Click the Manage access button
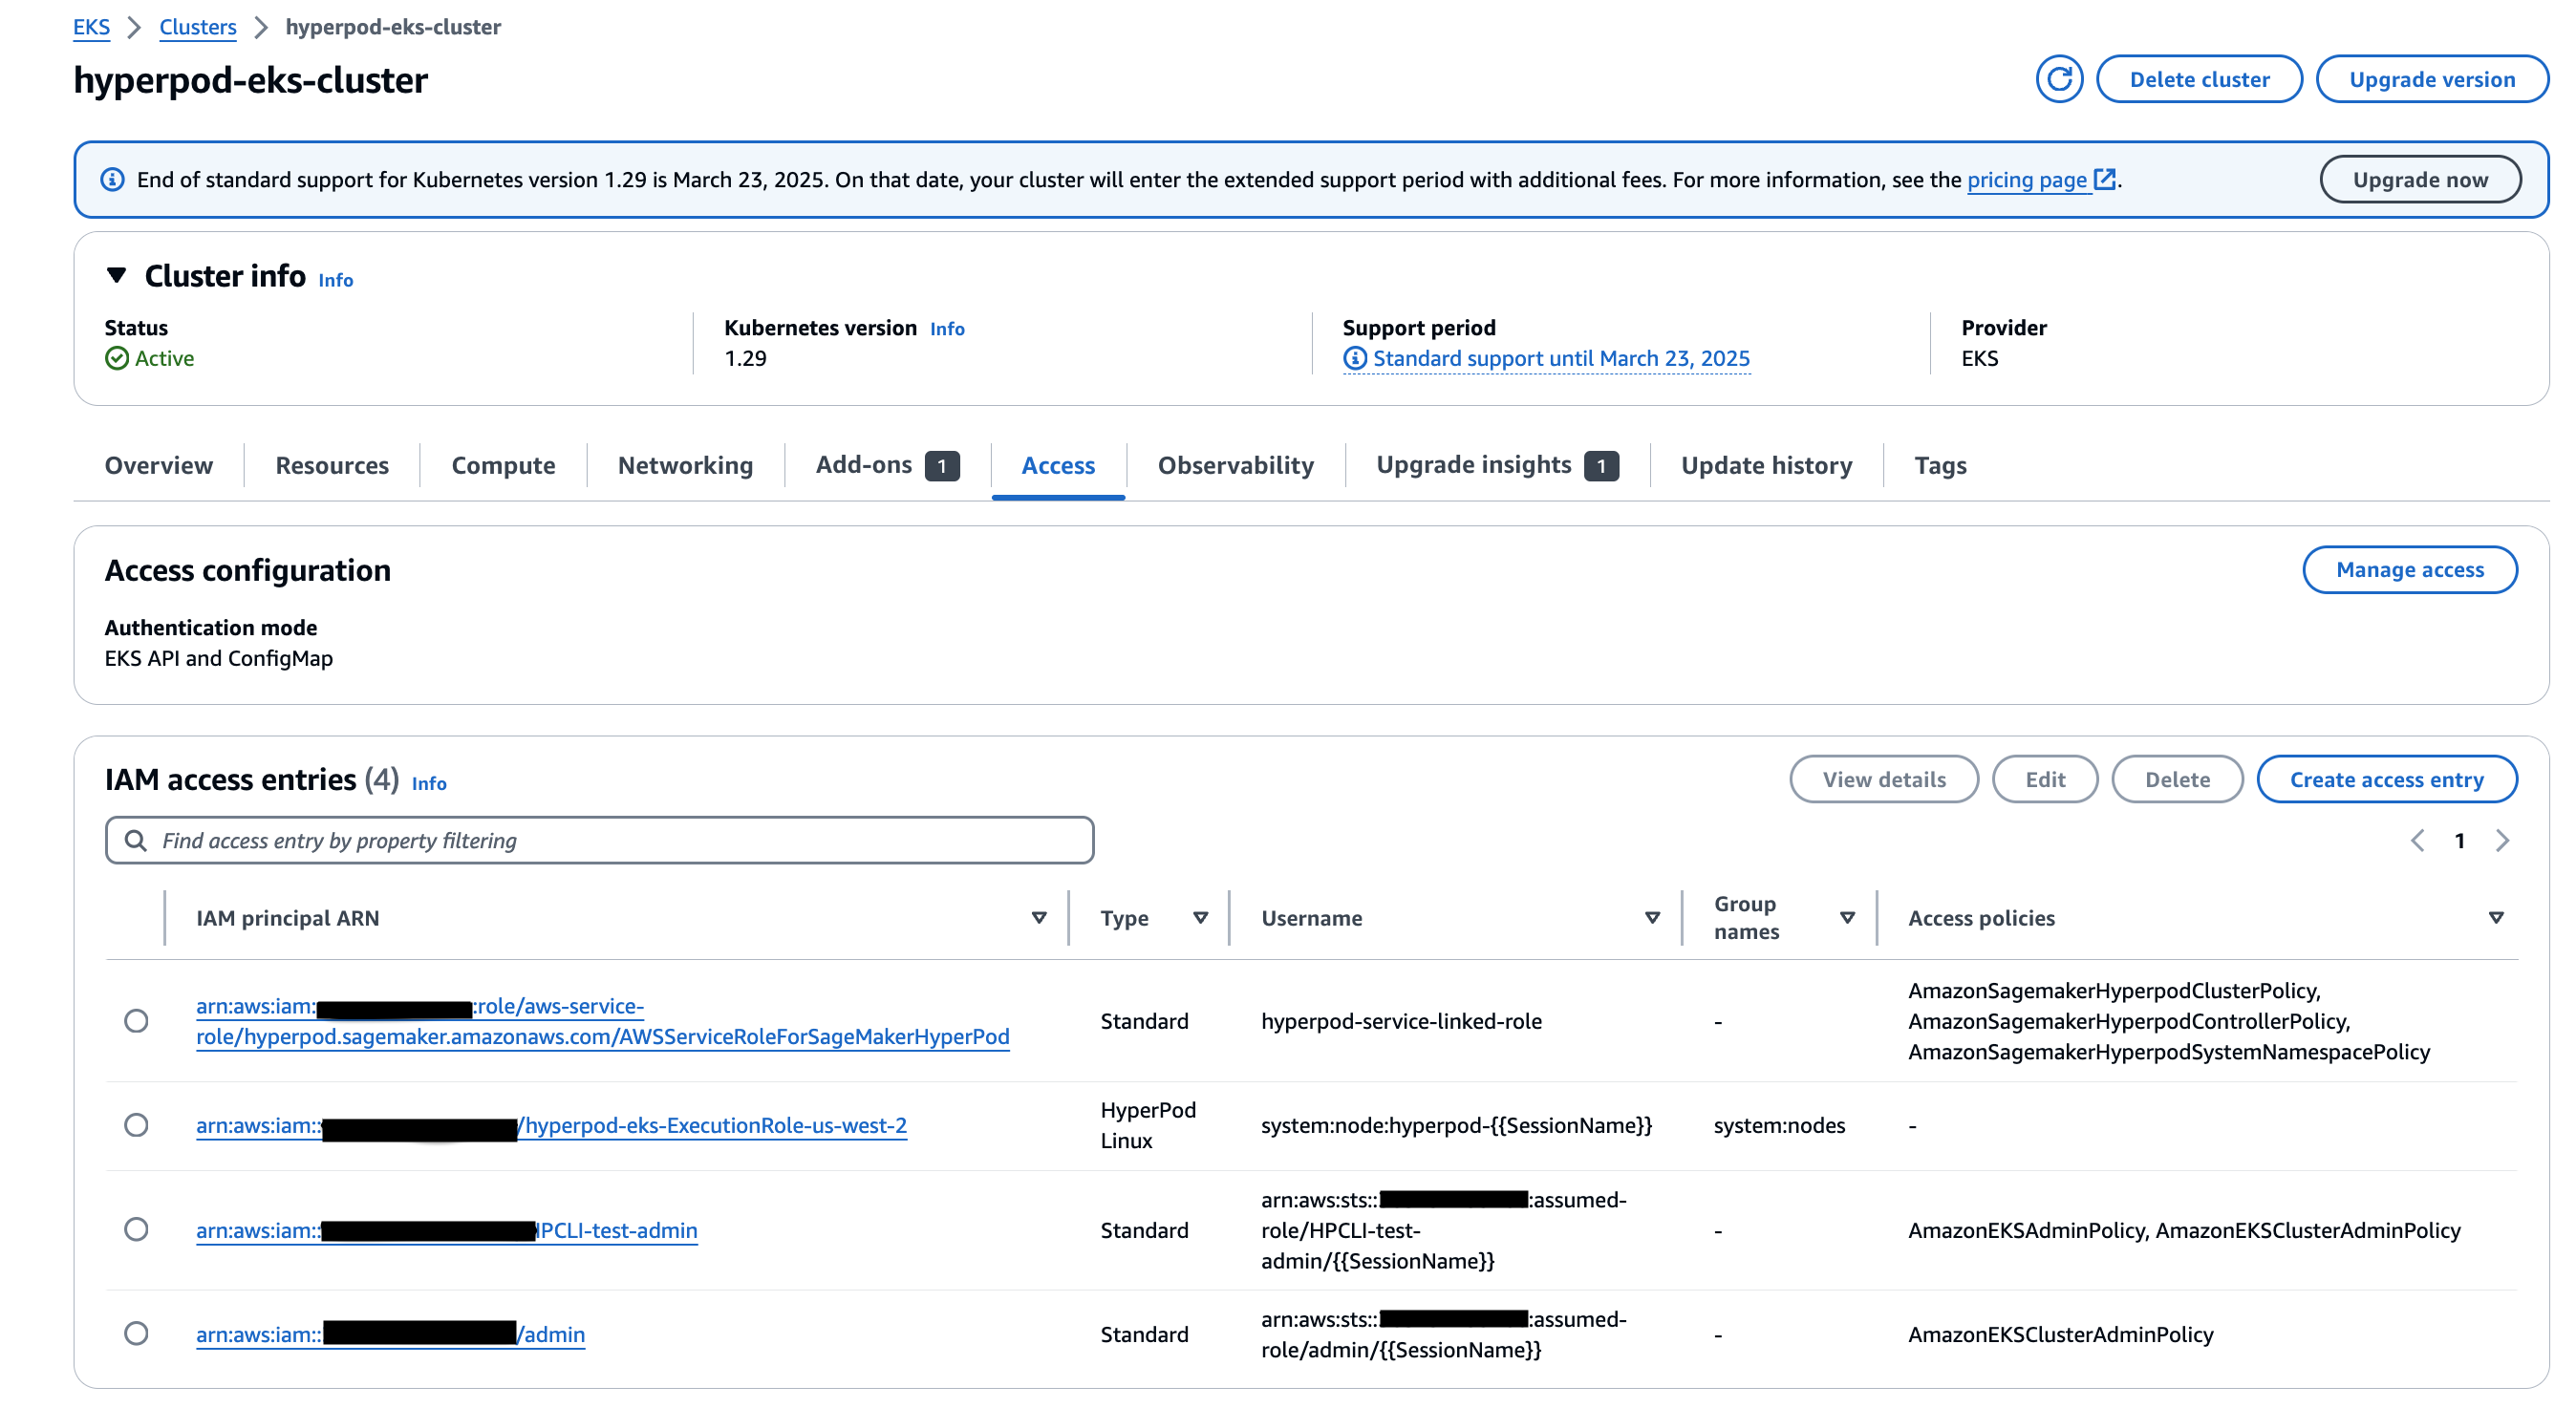 click(x=2409, y=569)
